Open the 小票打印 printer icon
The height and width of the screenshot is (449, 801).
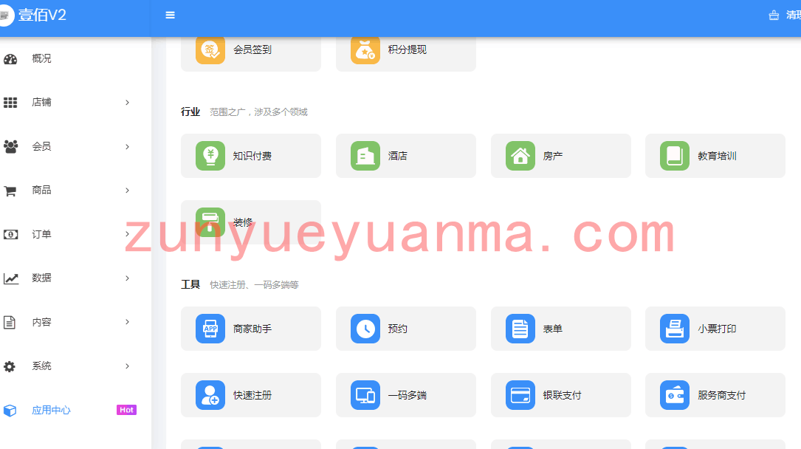[x=675, y=329]
